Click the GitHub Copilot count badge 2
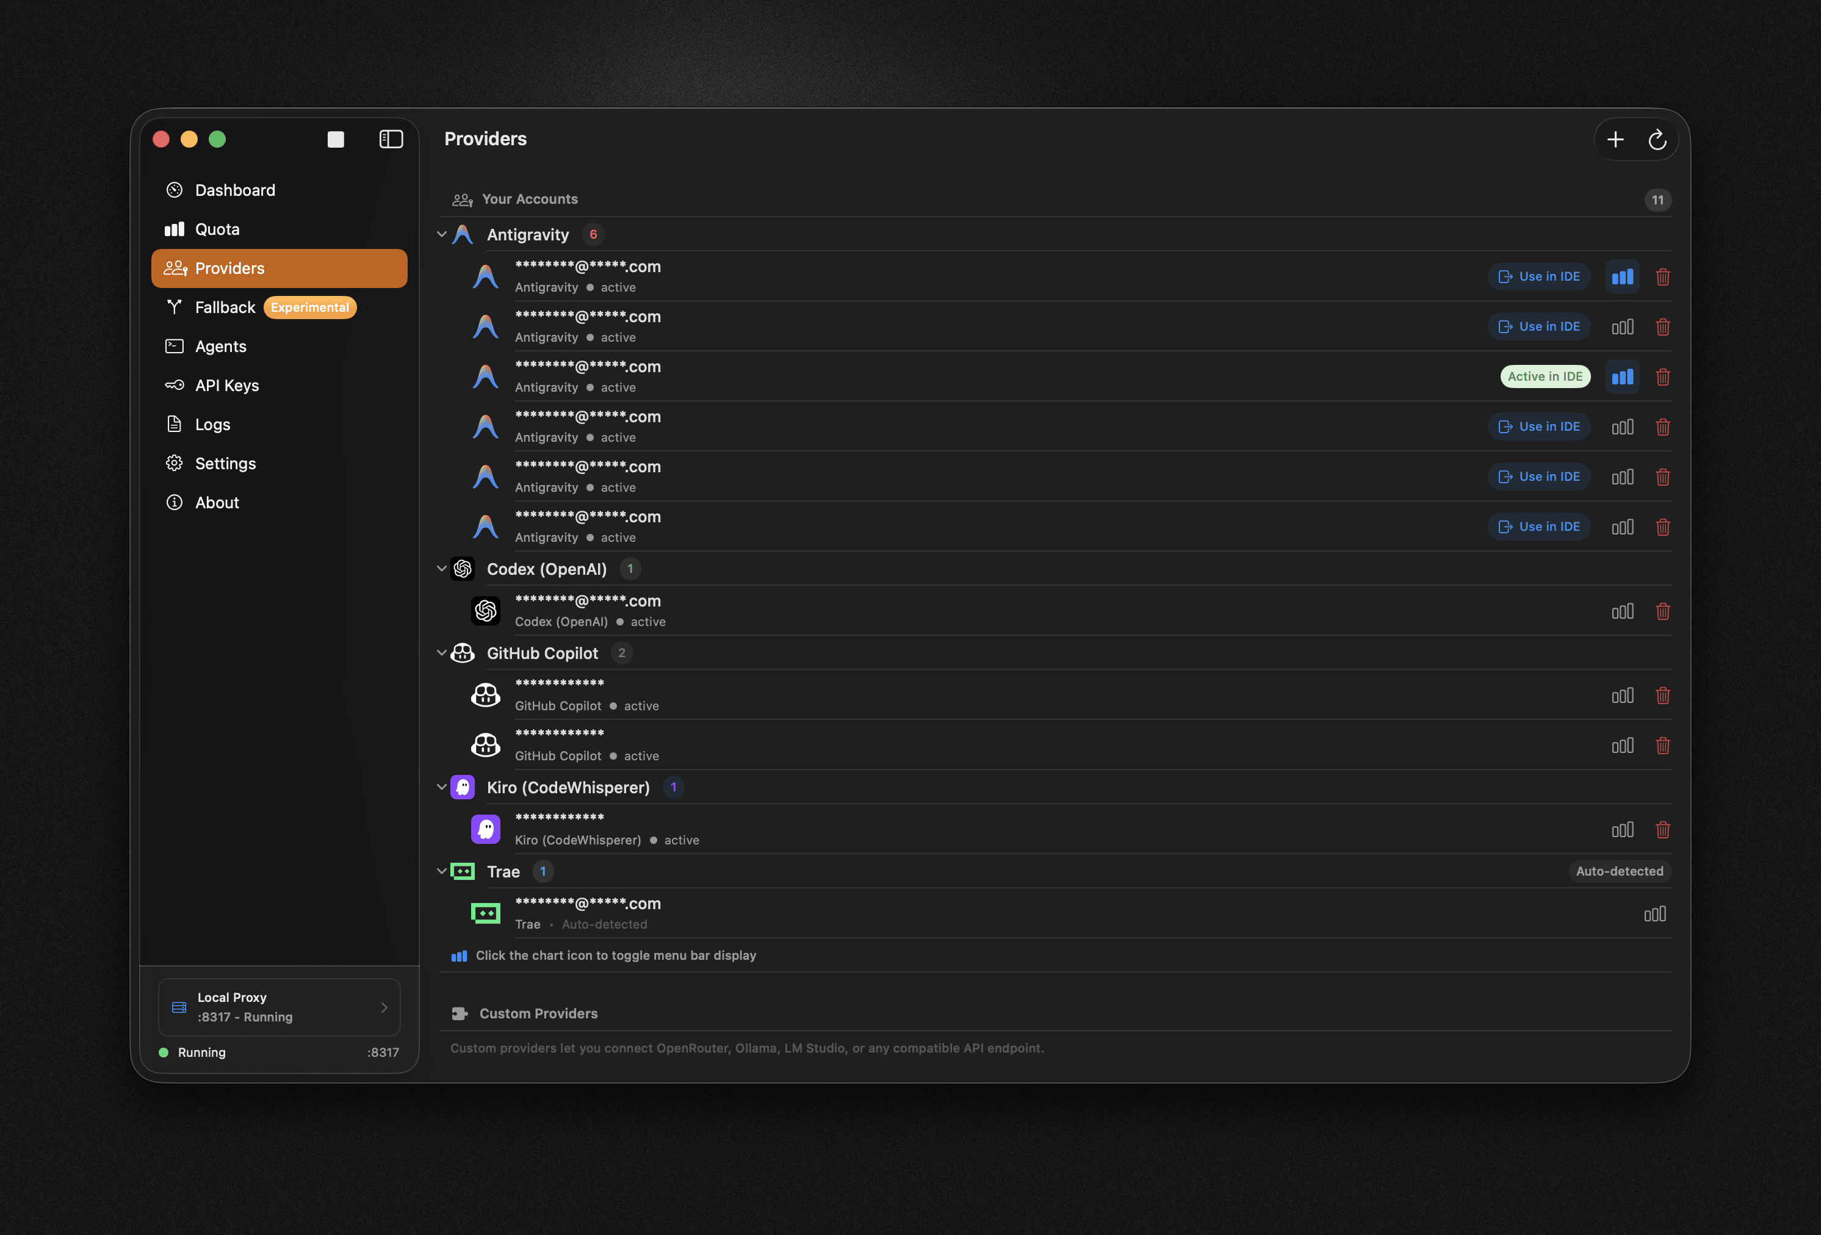The height and width of the screenshot is (1235, 1821). 621,653
